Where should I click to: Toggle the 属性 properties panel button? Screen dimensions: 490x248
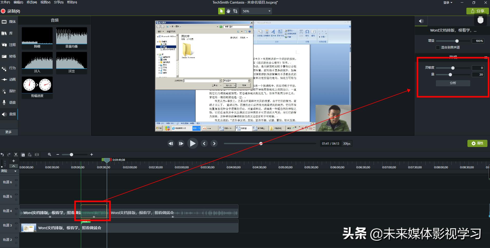[x=477, y=143]
